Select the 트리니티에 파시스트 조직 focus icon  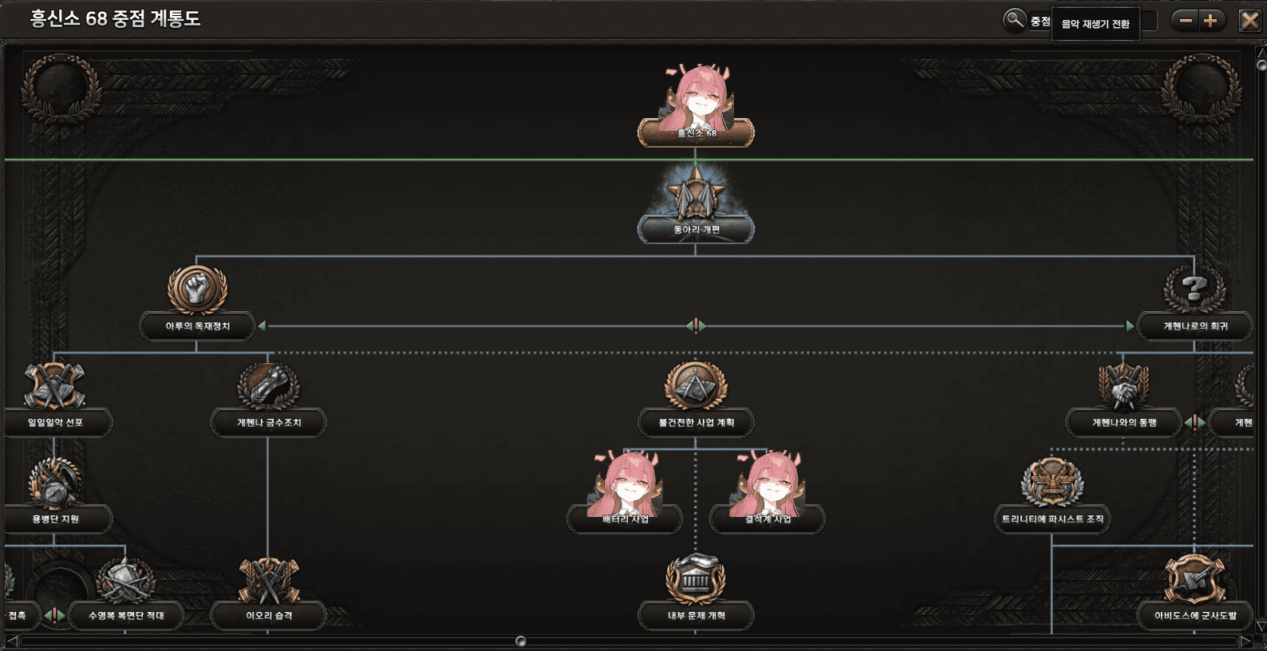tap(1052, 483)
